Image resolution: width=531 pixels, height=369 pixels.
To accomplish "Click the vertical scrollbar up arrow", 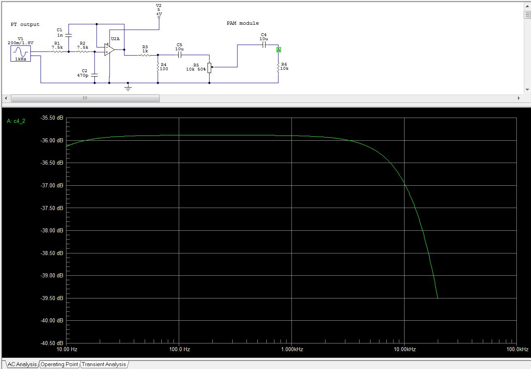I will [527, 6].
